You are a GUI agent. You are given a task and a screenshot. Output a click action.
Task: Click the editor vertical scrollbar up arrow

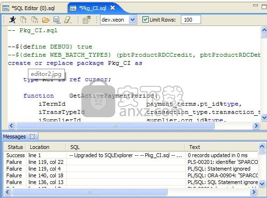pos(264,30)
